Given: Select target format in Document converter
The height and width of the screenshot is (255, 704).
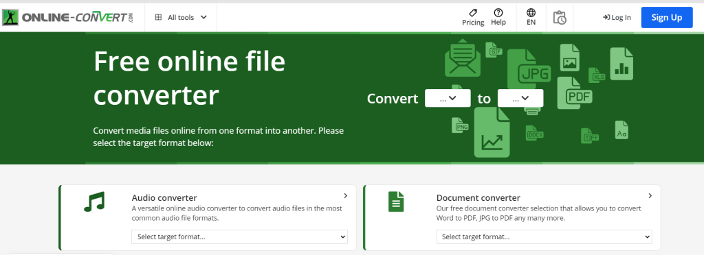Looking at the screenshot, I should (x=544, y=236).
